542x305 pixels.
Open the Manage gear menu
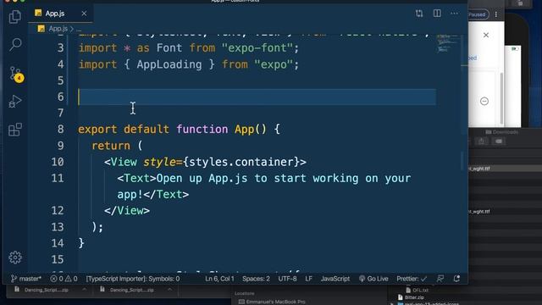15,258
